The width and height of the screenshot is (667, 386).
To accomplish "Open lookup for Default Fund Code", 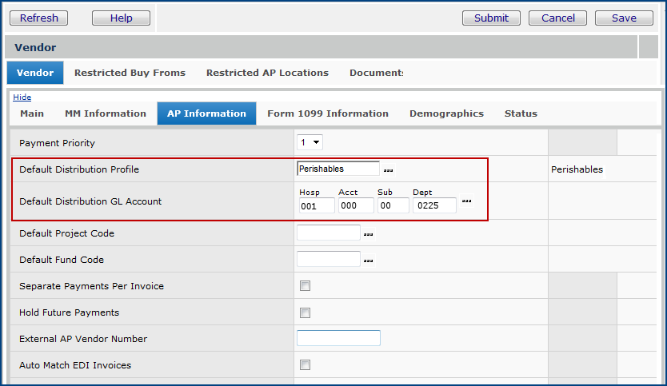I will pyautogui.click(x=369, y=261).
